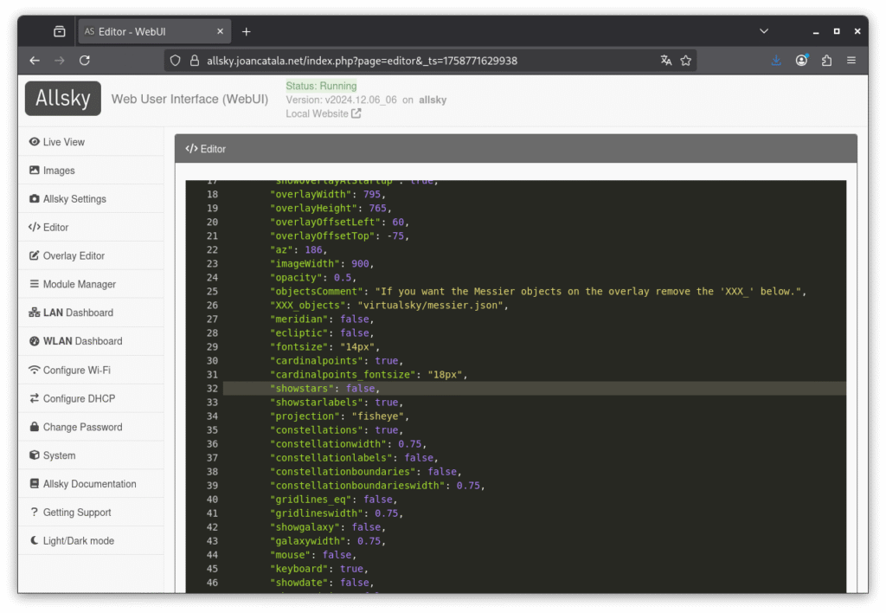886x613 pixels.
Task: Click the Allsky logo button
Action: click(63, 99)
